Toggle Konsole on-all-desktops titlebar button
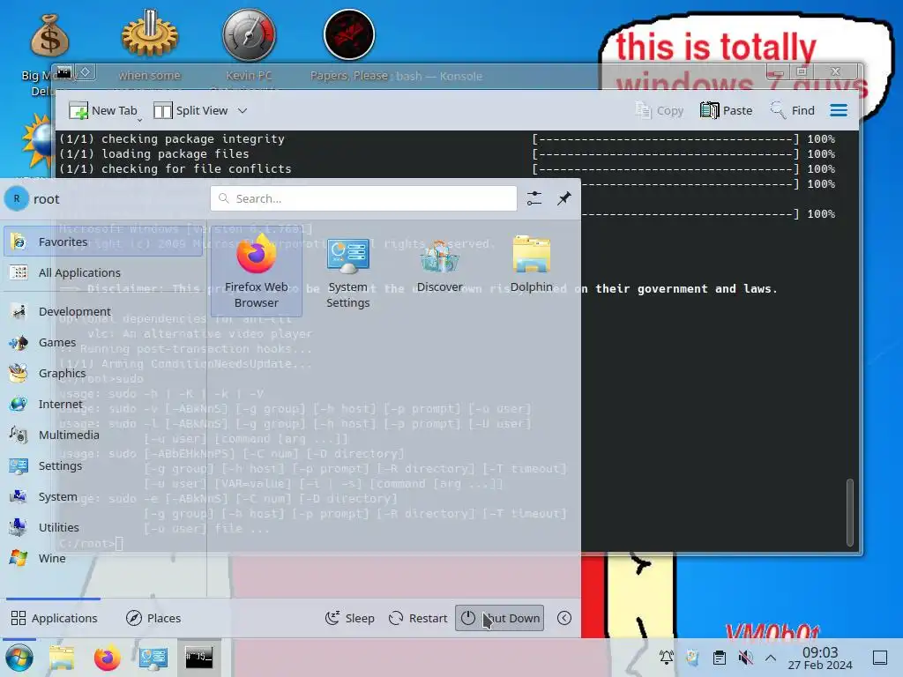 coord(86,72)
